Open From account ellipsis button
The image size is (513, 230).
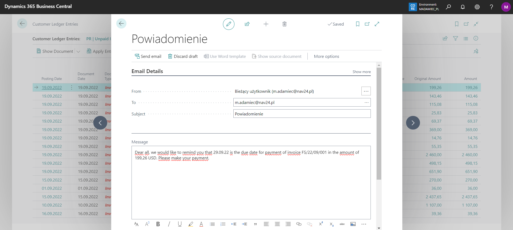coord(366,91)
